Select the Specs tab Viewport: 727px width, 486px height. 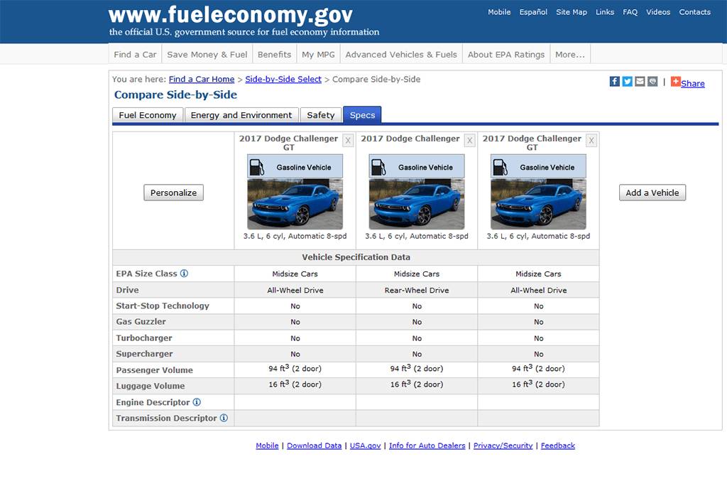(x=362, y=115)
